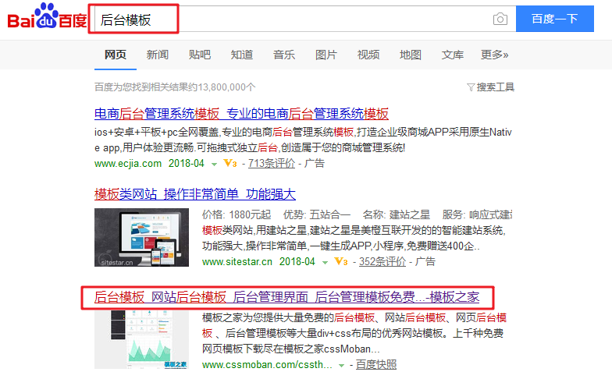
Task: Open 352条评价 reviews link
Action: point(382,262)
